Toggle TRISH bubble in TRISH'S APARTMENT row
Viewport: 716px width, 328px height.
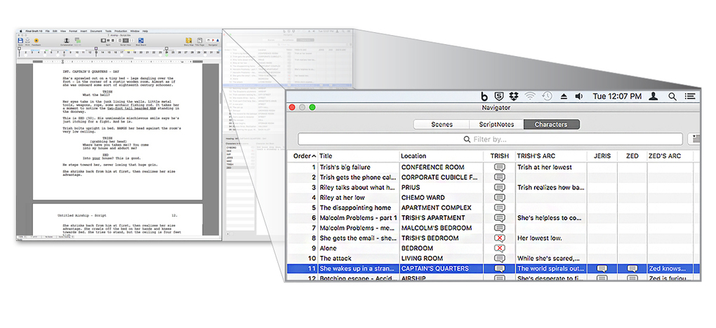pos(500,218)
